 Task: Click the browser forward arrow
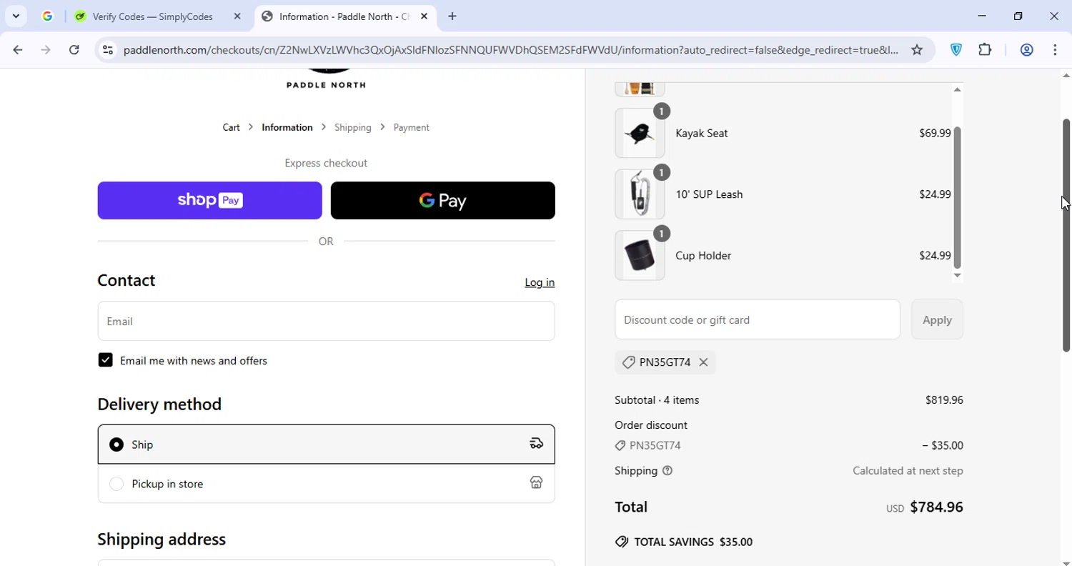46,50
